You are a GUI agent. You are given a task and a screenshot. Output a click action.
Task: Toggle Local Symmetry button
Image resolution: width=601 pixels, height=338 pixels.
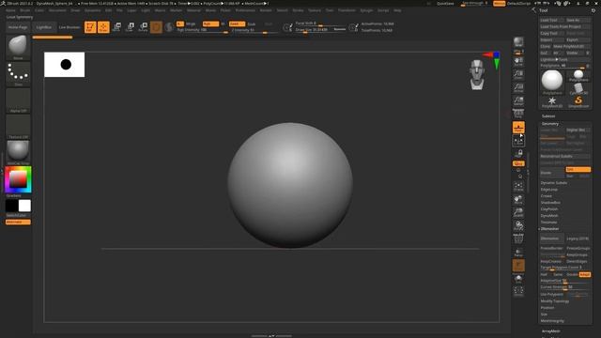[x=518, y=141]
